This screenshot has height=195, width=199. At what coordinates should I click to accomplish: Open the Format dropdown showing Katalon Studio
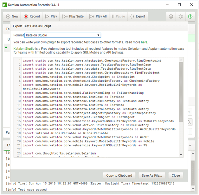point(63,35)
